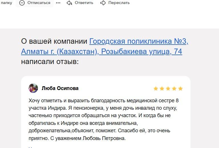Click the "написали отзыв:" text line
The height and width of the screenshot is (148, 219).
tap(50, 62)
